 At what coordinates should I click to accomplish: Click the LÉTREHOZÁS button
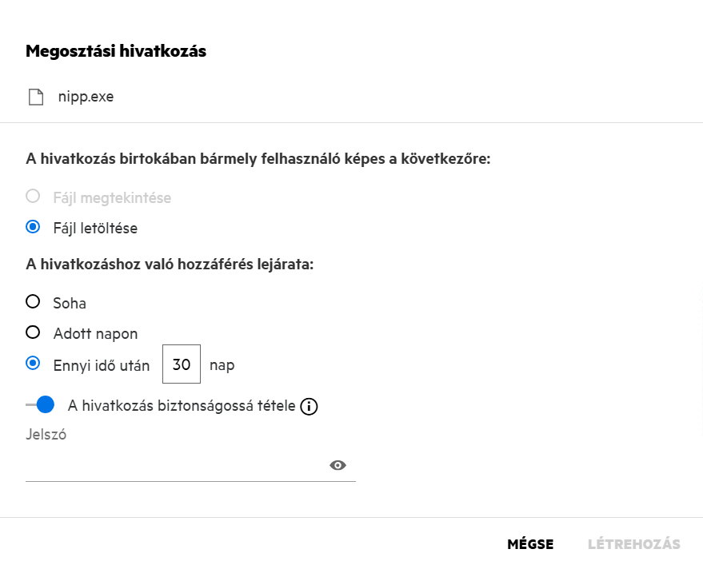(633, 544)
